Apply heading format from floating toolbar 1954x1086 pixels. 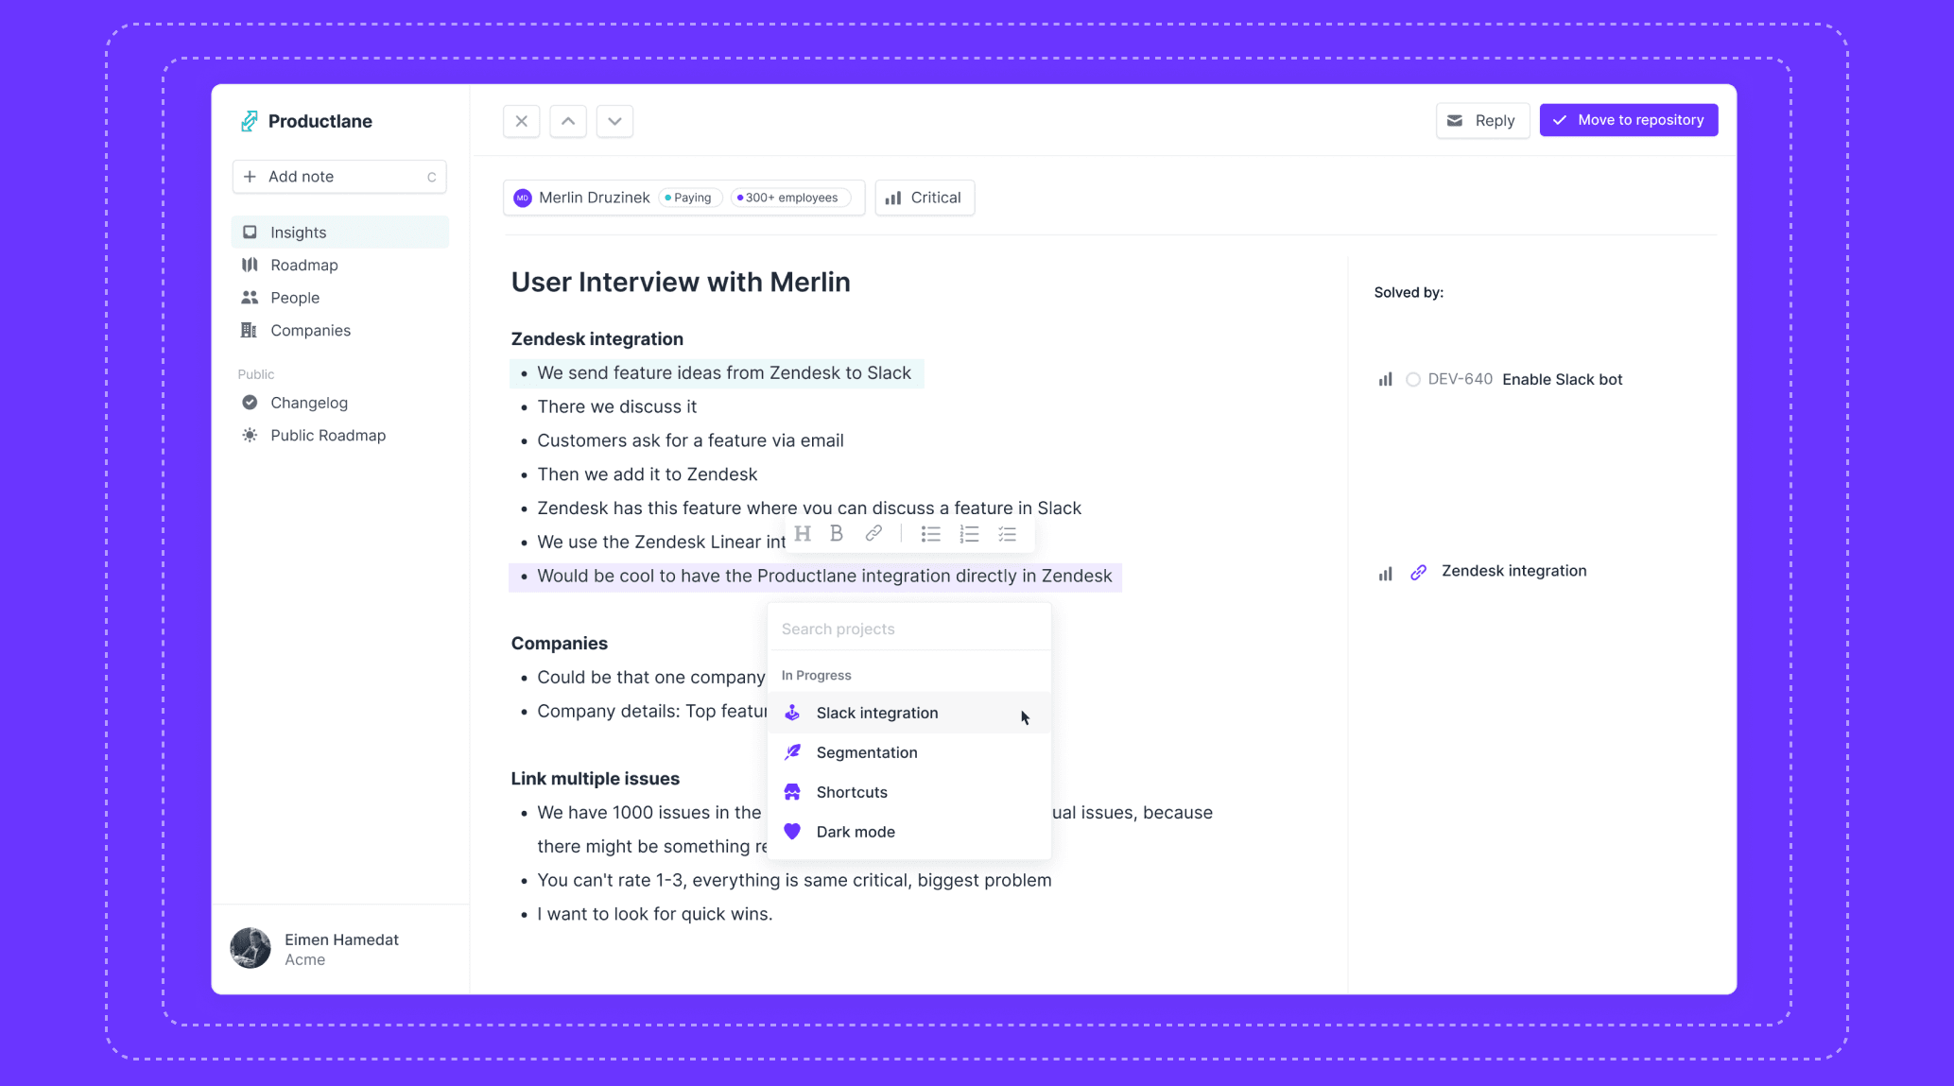click(x=803, y=534)
